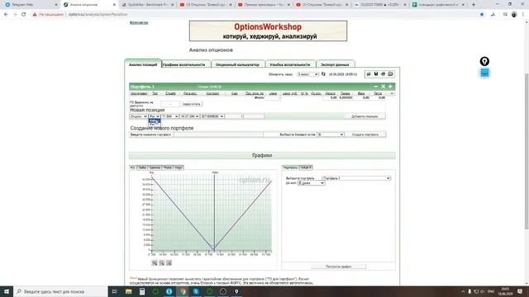Click the Создать портфель button
The width and height of the screenshot is (529, 297).
pyautogui.click(x=365, y=134)
